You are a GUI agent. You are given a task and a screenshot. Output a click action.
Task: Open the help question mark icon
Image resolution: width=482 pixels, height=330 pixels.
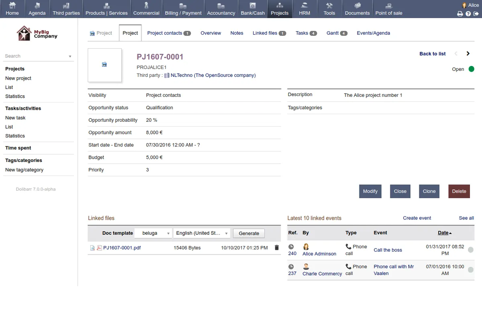click(468, 14)
